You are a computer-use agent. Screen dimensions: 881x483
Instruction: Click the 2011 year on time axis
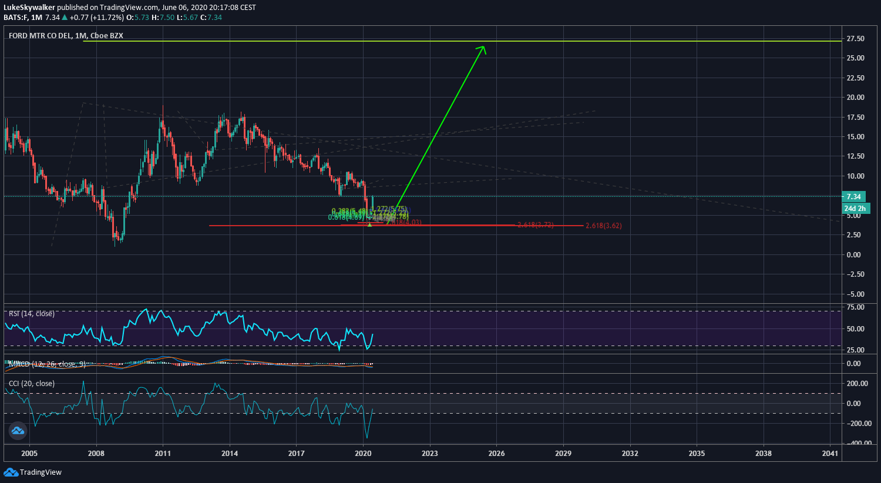(x=163, y=454)
